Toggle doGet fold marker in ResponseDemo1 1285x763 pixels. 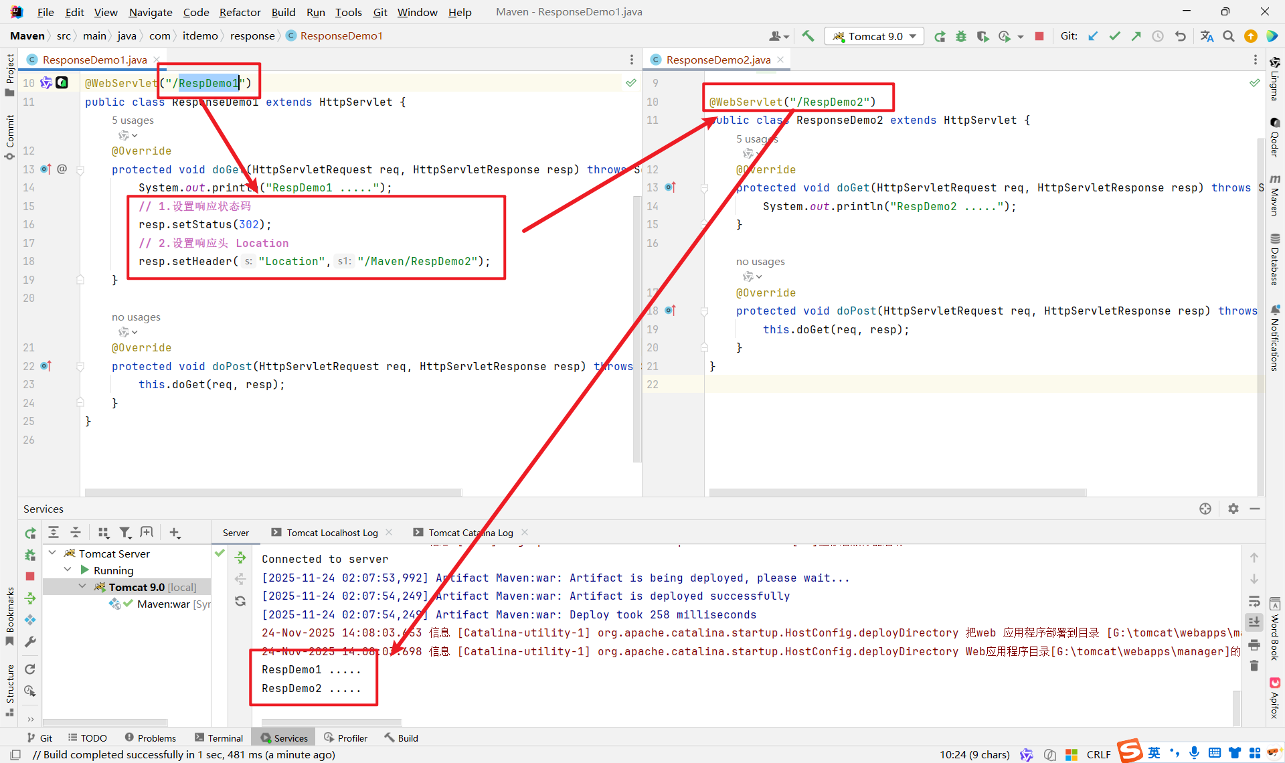(x=80, y=170)
